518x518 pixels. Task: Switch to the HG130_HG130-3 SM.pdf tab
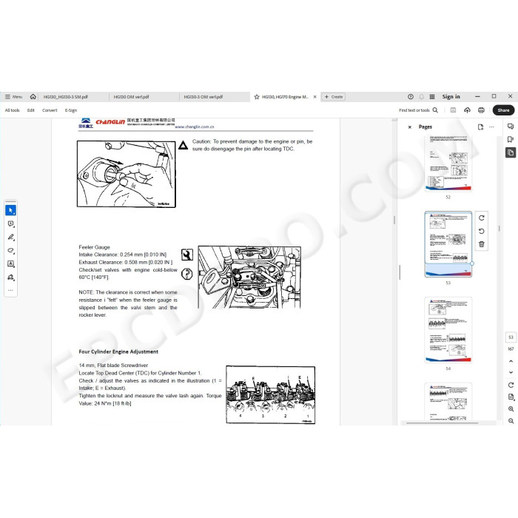click(66, 97)
